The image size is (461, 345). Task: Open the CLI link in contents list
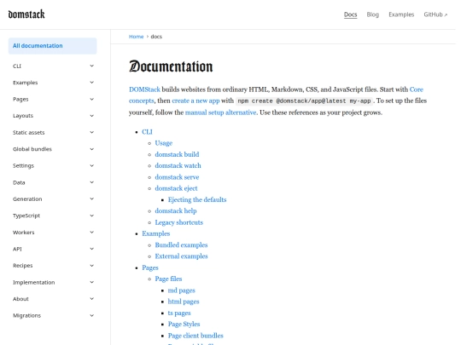coord(147,132)
